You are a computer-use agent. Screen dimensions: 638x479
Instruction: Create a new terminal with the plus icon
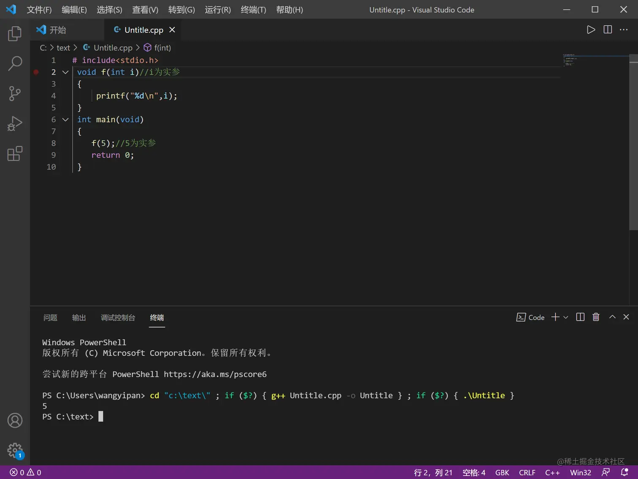point(555,317)
